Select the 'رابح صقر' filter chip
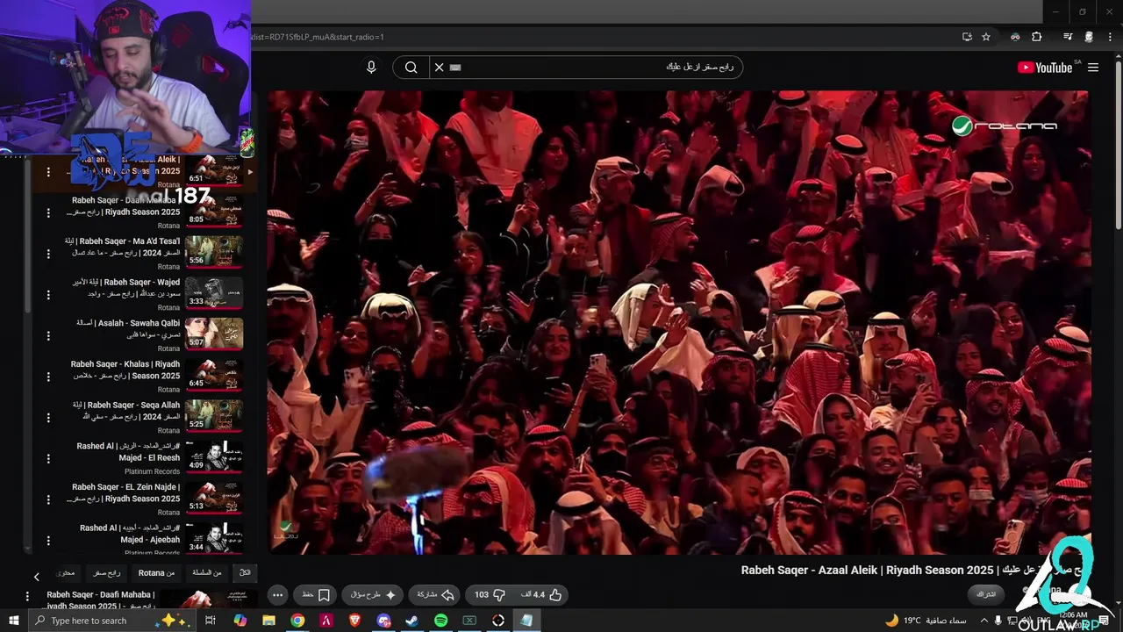This screenshot has width=1123, height=632. tap(107, 573)
